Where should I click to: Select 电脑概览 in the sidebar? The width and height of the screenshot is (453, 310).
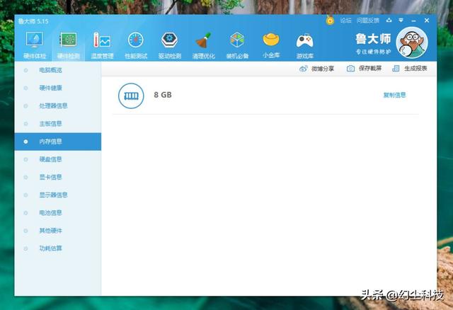pos(58,70)
